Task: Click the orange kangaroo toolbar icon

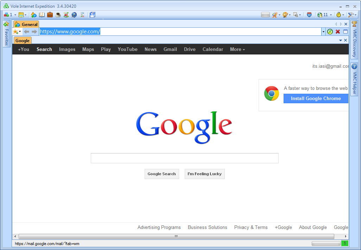Action: point(274,15)
